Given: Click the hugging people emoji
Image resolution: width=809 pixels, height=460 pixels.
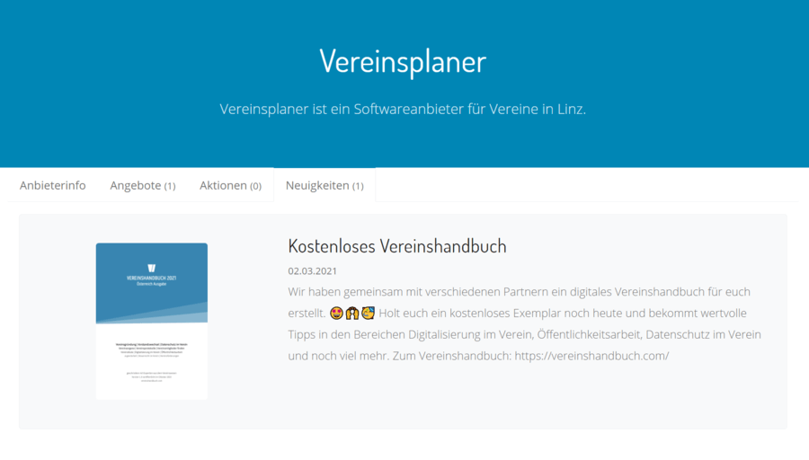Looking at the screenshot, I should (x=353, y=314).
